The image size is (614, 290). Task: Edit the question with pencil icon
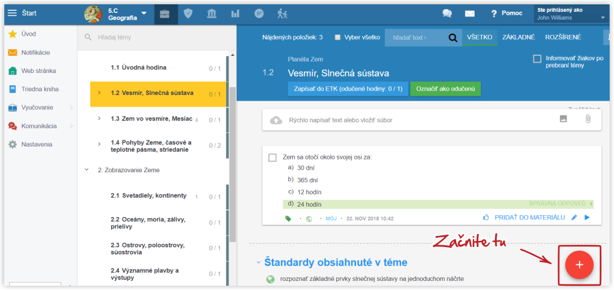tap(574, 217)
